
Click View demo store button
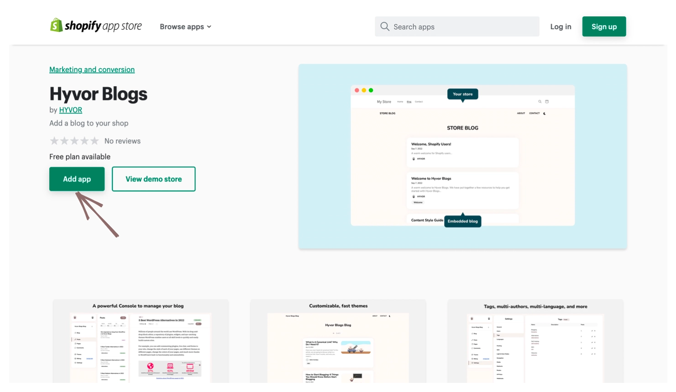[154, 179]
